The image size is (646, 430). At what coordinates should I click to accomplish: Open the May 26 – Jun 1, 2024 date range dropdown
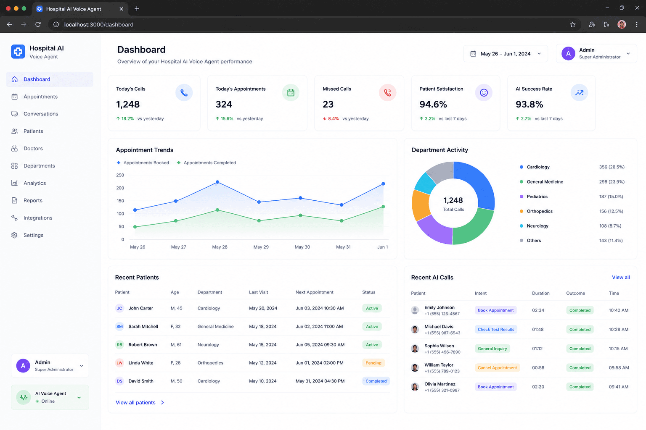click(506, 54)
